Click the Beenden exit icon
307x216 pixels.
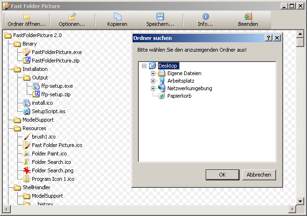tap(248, 16)
